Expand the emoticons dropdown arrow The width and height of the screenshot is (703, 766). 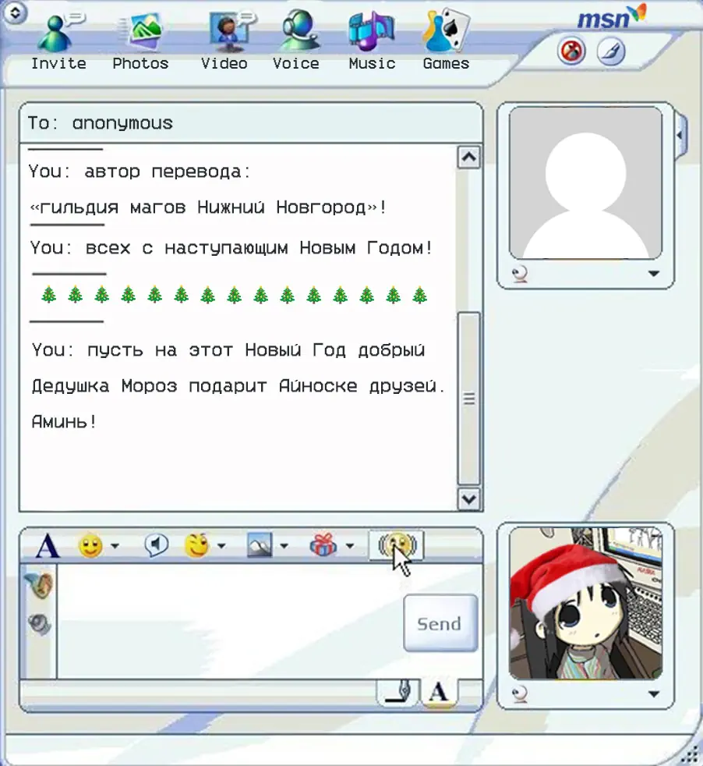tap(115, 546)
